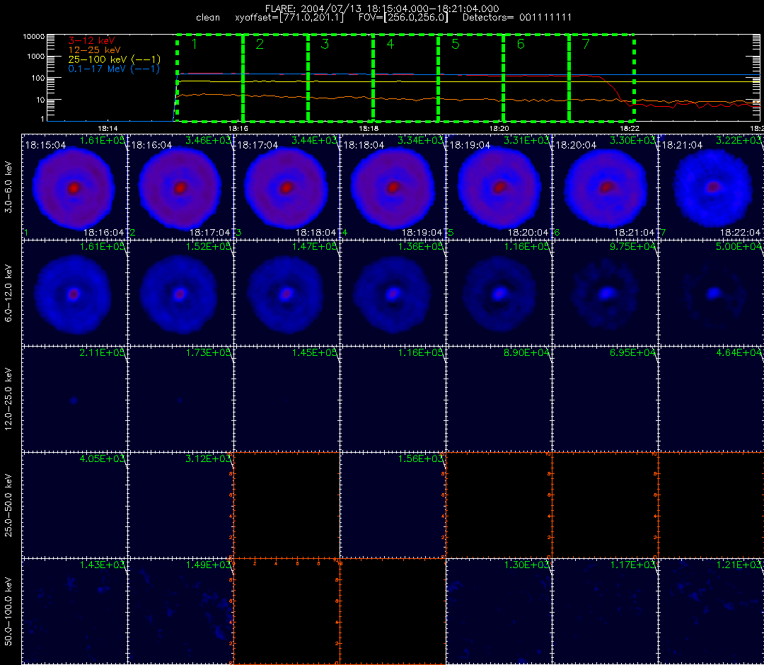The width and height of the screenshot is (764, 665).
Task: Select the 3.0-6.0 keV image starting 18:16:04
Action: coord(181,187)
